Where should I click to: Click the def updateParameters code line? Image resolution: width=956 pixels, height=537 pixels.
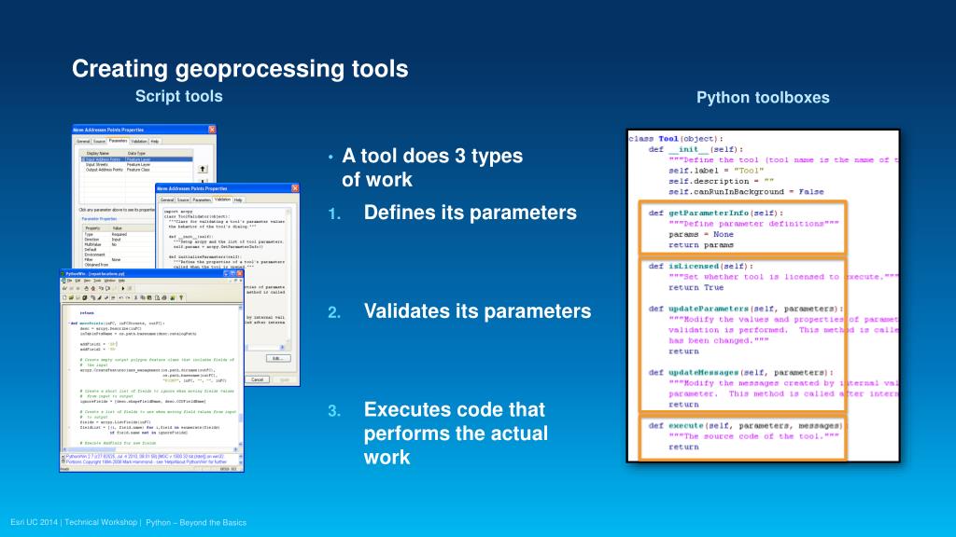coord(746,309)
